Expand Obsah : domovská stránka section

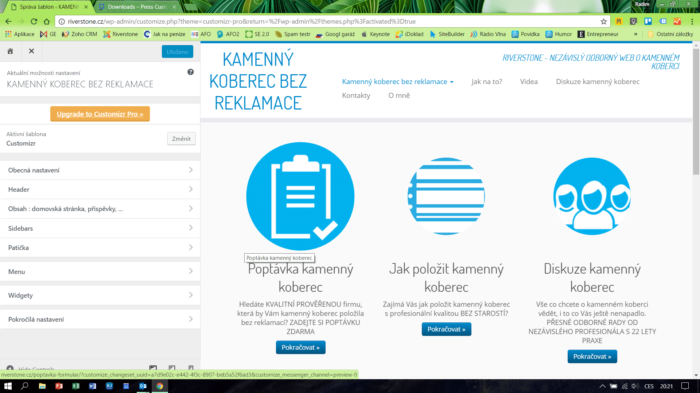[100, 209]
